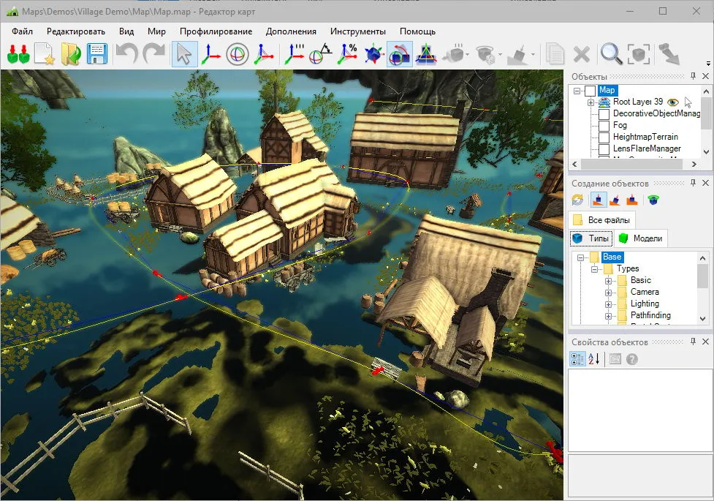Click the refresh icon in object creation panel
Image resolution: width=714 pixels, height=501 pixels.
pos(577,200)
